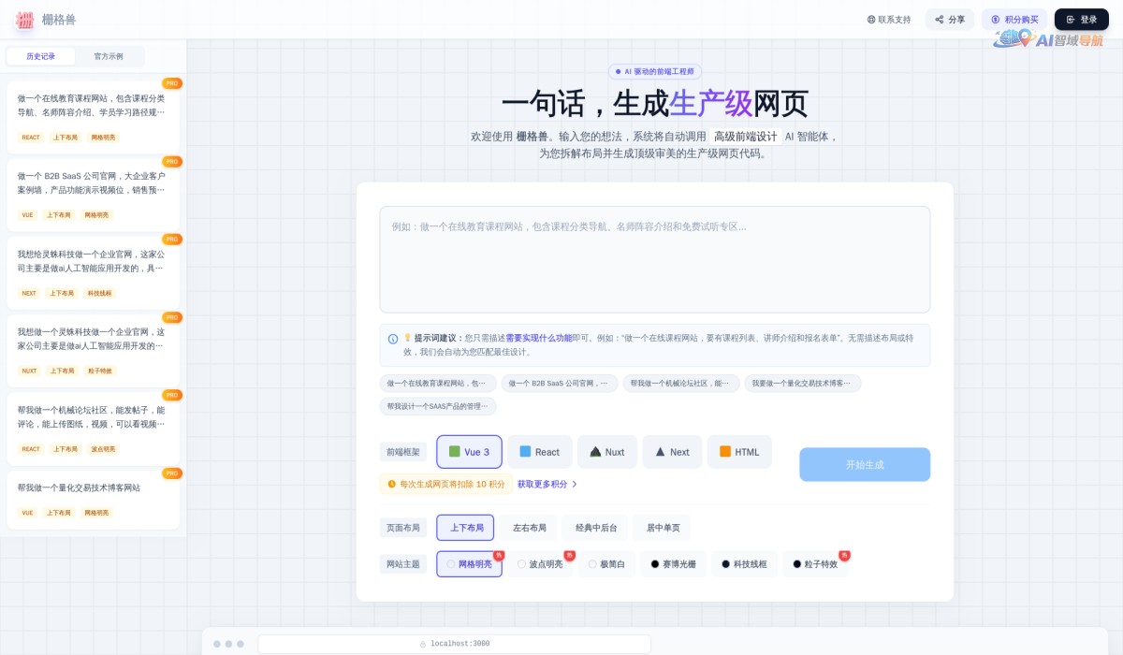
Task: Select the 左右布局 page layout
Action: click(529, 528)
